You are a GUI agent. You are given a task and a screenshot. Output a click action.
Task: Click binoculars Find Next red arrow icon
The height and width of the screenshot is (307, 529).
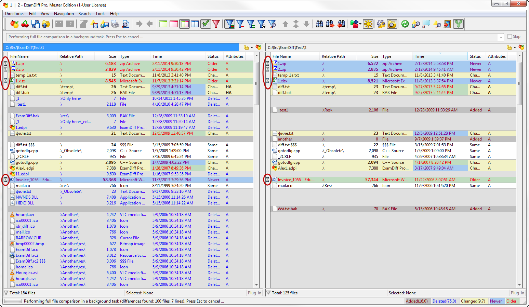330,24
